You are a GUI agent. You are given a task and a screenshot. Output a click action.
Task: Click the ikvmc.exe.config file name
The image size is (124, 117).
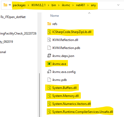click(64, 72)
